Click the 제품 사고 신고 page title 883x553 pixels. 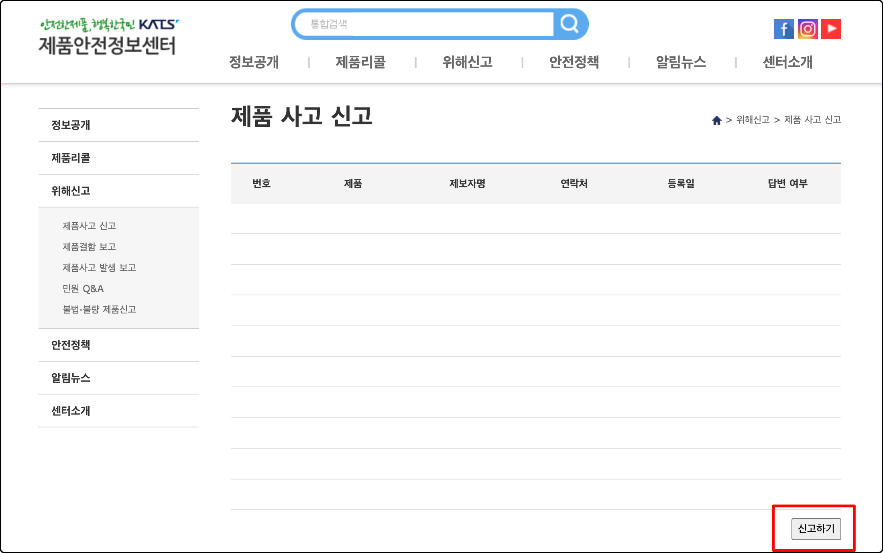click(x=302, y=116)
